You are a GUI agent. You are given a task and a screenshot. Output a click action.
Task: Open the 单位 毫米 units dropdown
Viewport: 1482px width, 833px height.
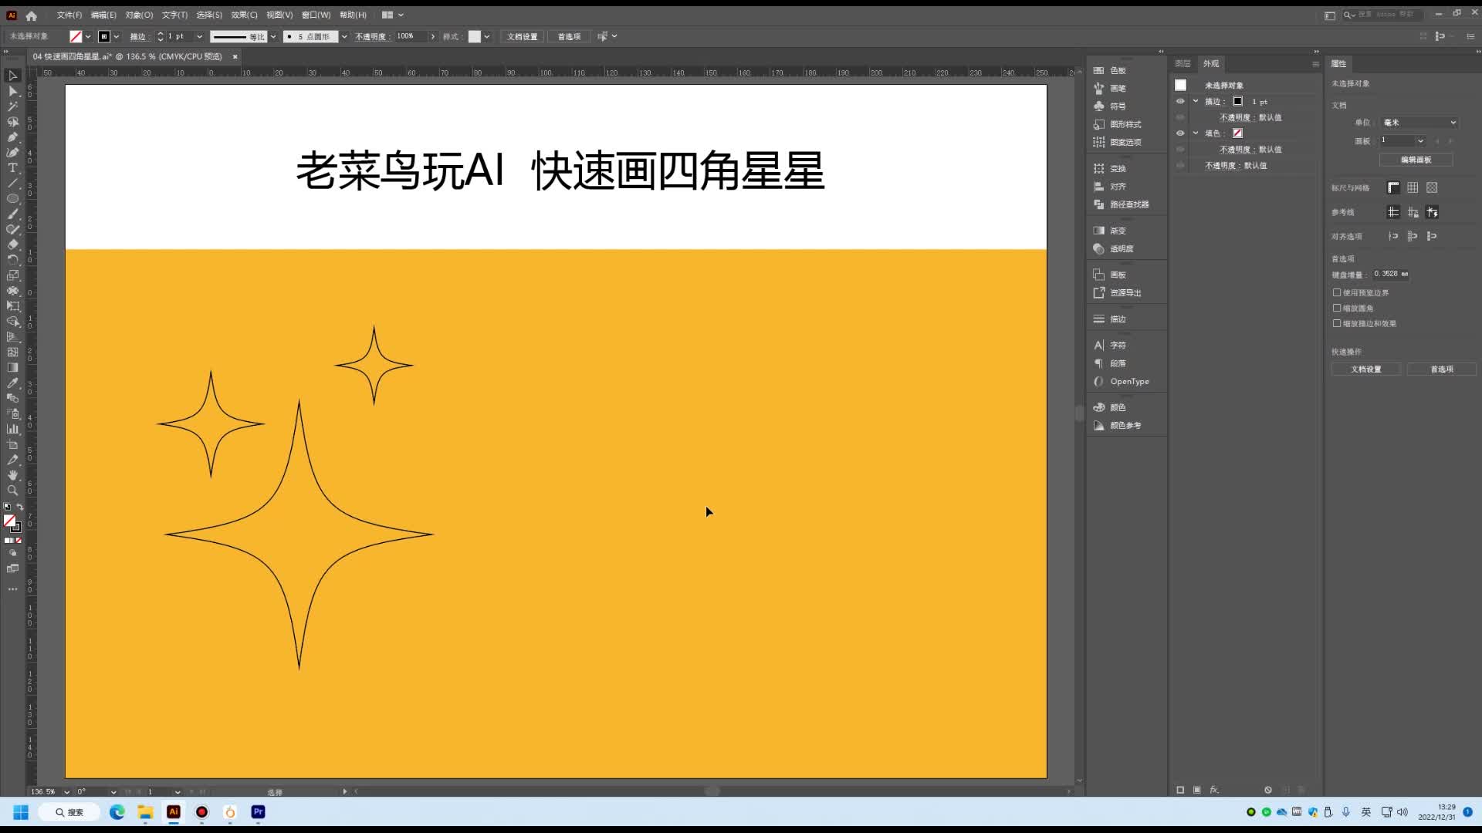(1419, 122)
